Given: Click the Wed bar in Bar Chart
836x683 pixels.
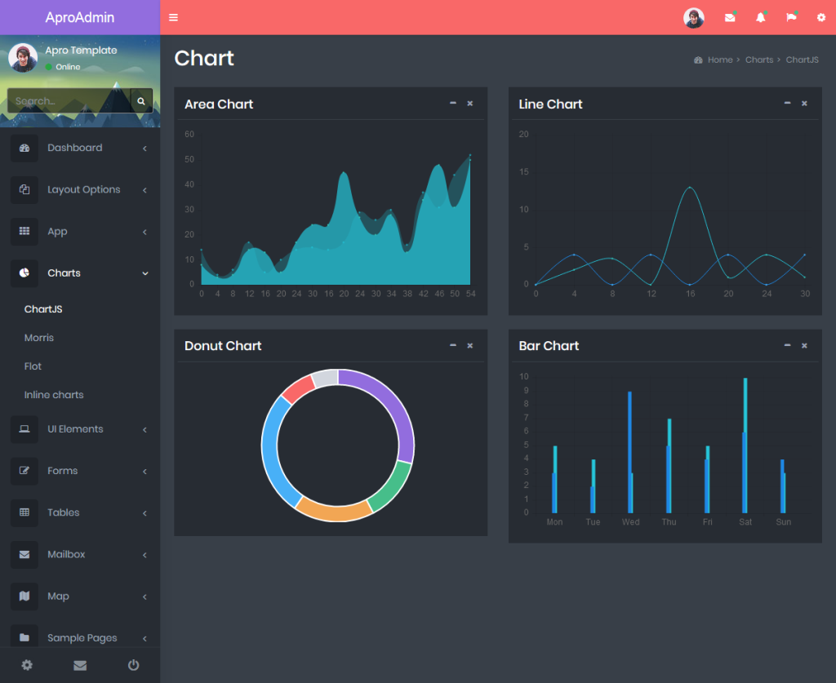Looking at the screenshot, I should (x=630, y=452).
